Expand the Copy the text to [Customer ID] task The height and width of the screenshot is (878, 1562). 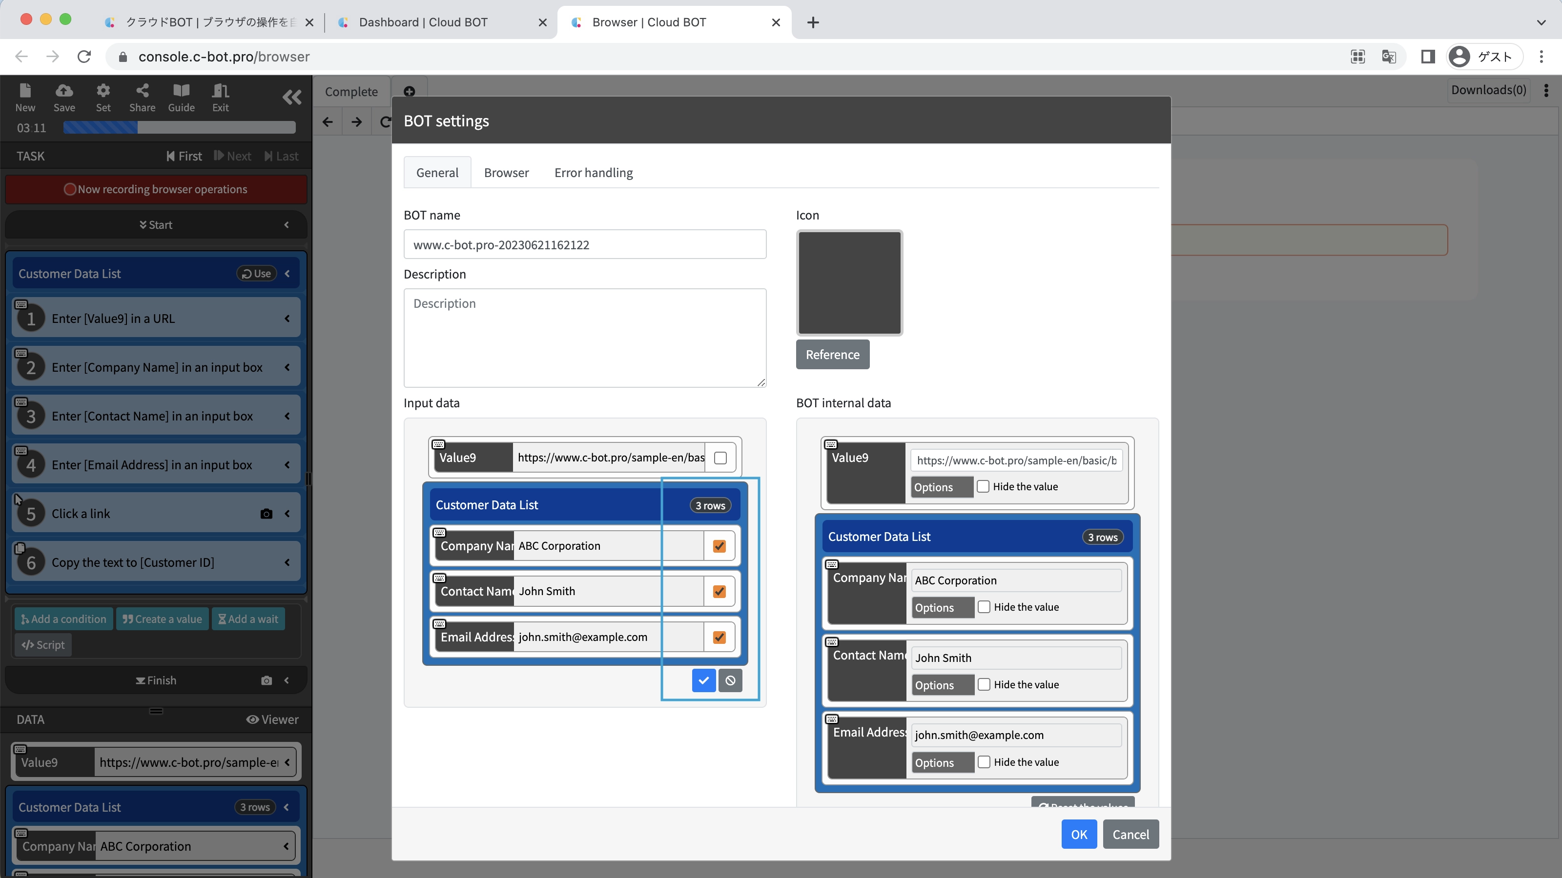(287, 562)
